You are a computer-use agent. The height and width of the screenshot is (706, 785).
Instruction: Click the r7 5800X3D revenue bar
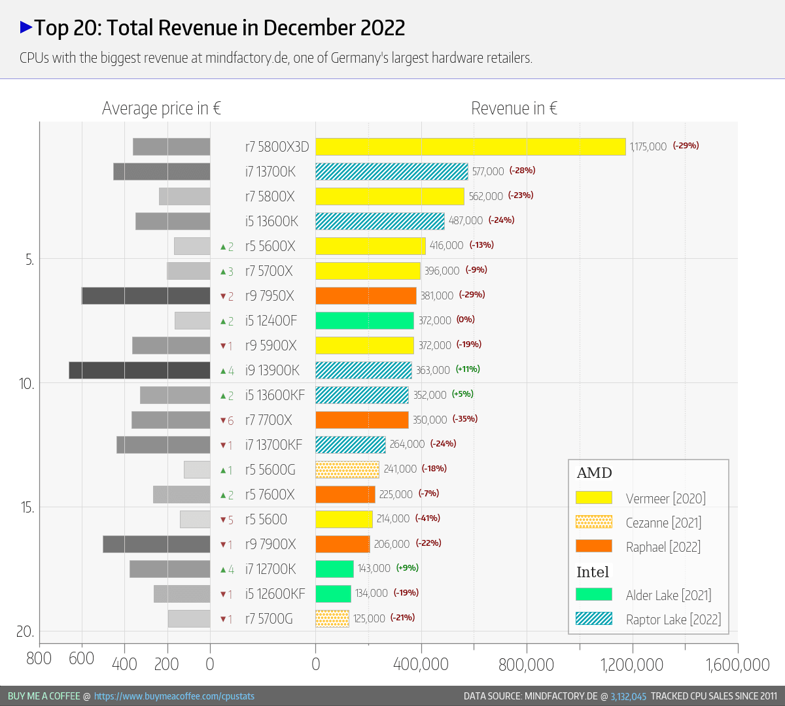tap(470, 146)
